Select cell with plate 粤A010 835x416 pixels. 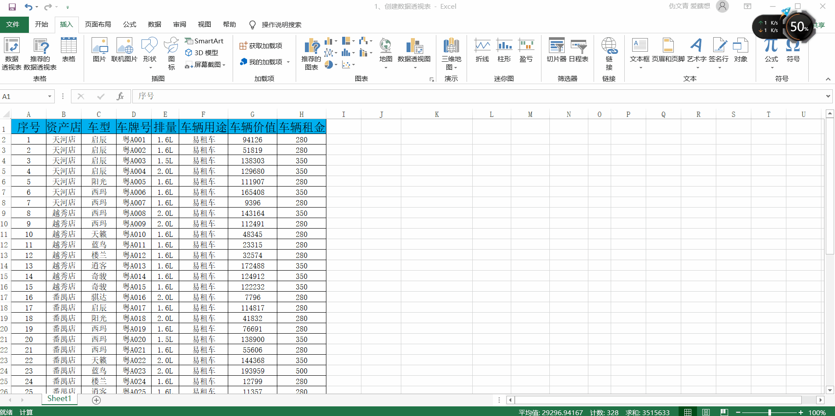[134, 234]
